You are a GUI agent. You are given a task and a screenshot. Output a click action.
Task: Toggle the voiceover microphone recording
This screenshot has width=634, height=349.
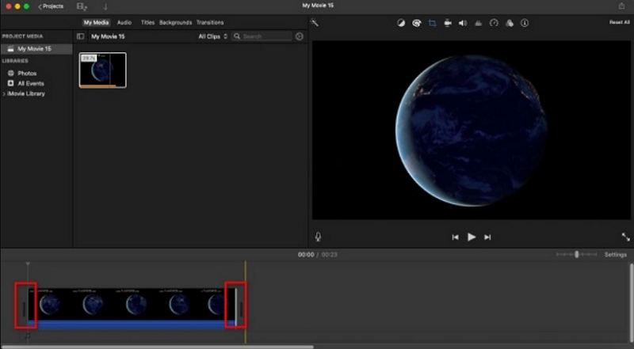point(318,237)
